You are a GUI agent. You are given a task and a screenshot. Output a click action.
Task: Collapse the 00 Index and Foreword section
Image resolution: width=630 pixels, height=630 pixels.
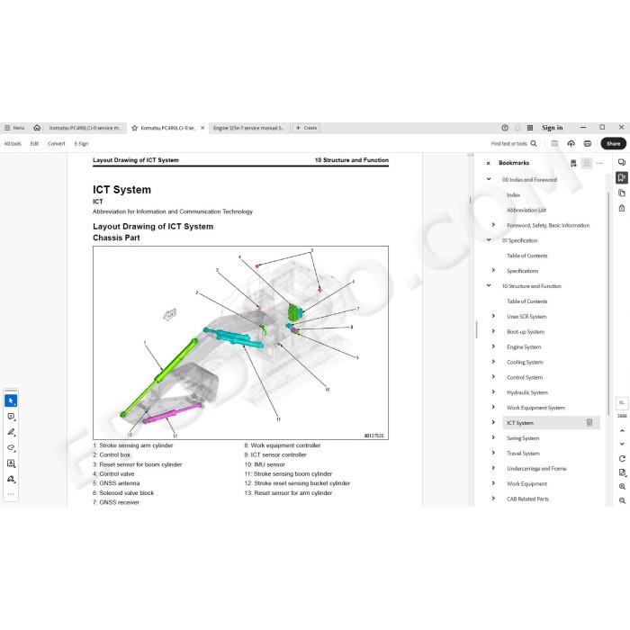coord(489,179)
